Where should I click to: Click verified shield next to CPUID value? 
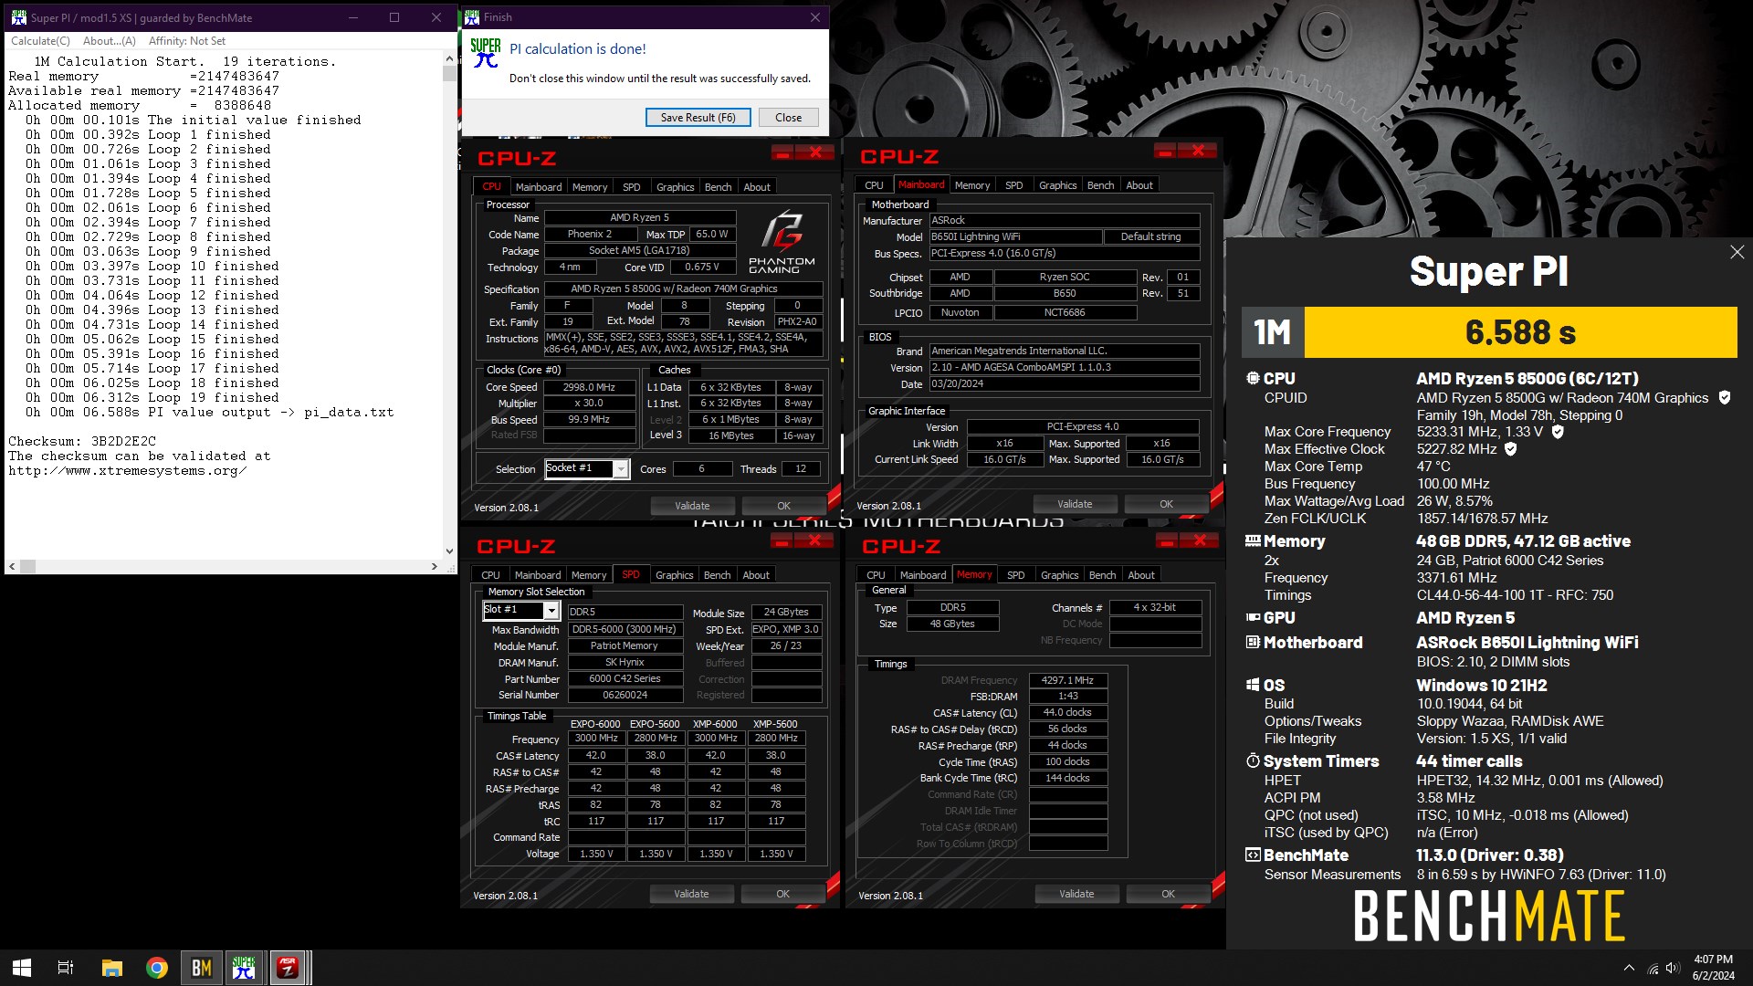(1724, 397)
